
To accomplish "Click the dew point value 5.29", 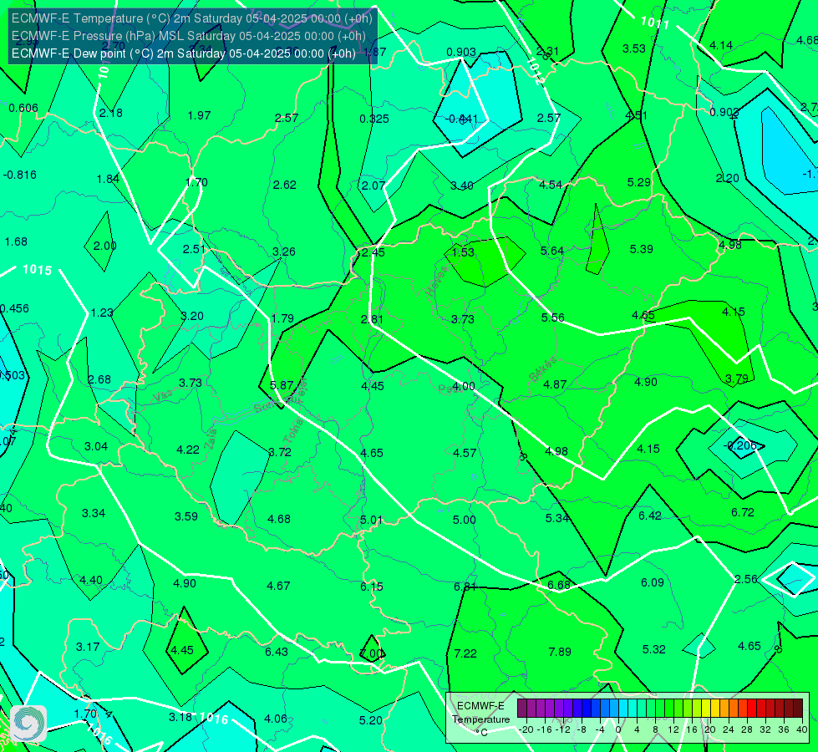I will click(639, 182).
